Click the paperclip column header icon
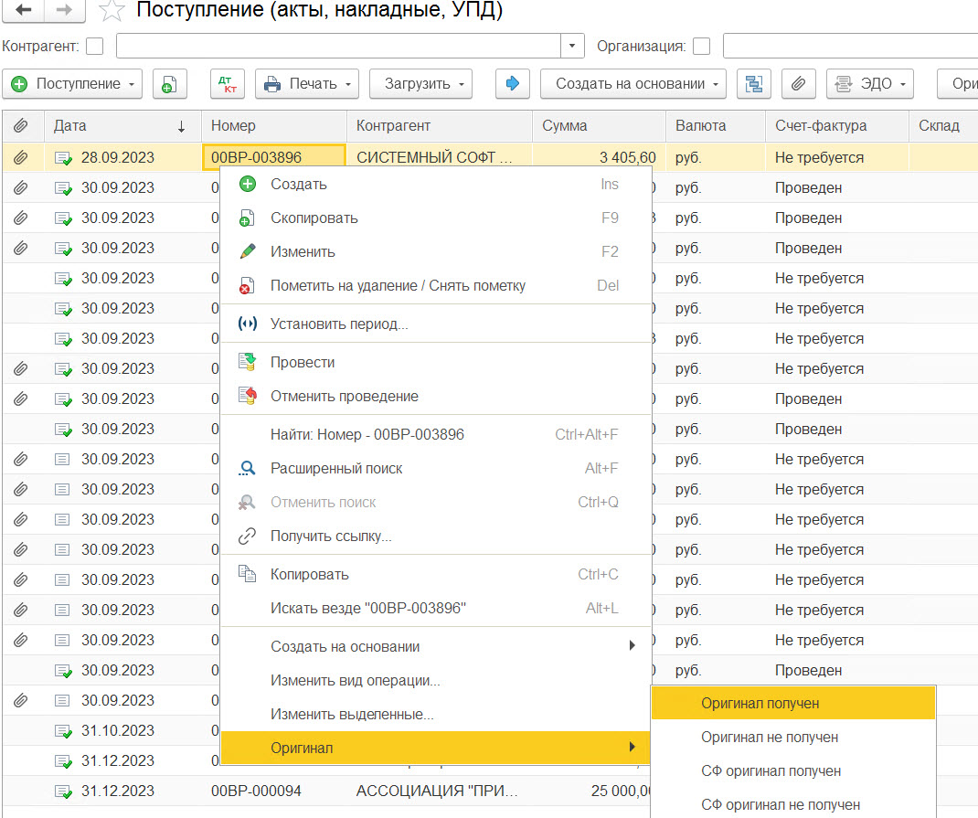The width and height of the screenshot is (978, 818). [20, 126]
